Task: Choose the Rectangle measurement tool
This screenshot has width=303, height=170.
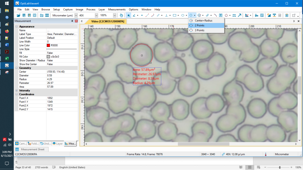Action: coord(175,15)
